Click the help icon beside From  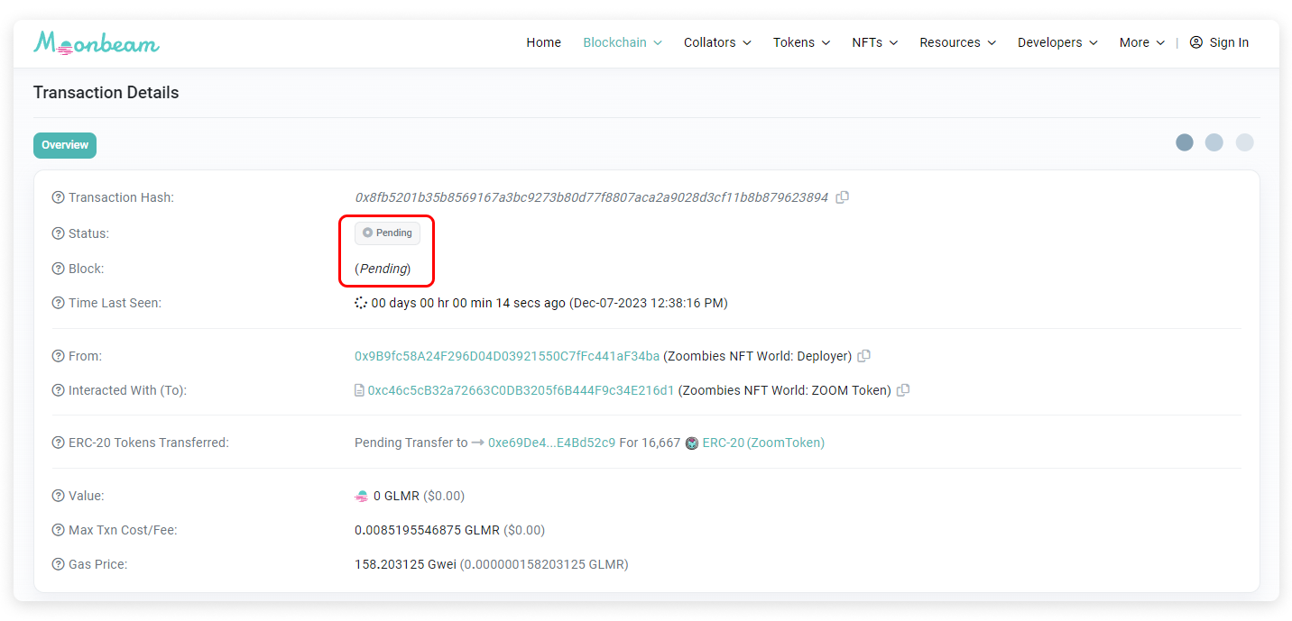(x=59, y=356)
